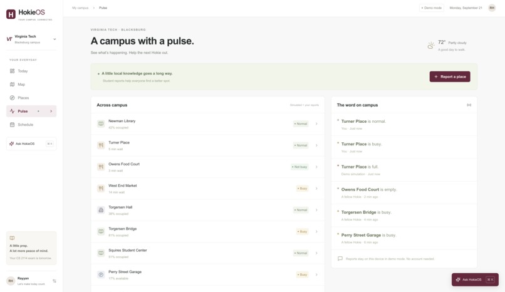Screen dimensions: 505x292
Task: Open the Squires Student Center row chevron
Action: tap(316, 253)
